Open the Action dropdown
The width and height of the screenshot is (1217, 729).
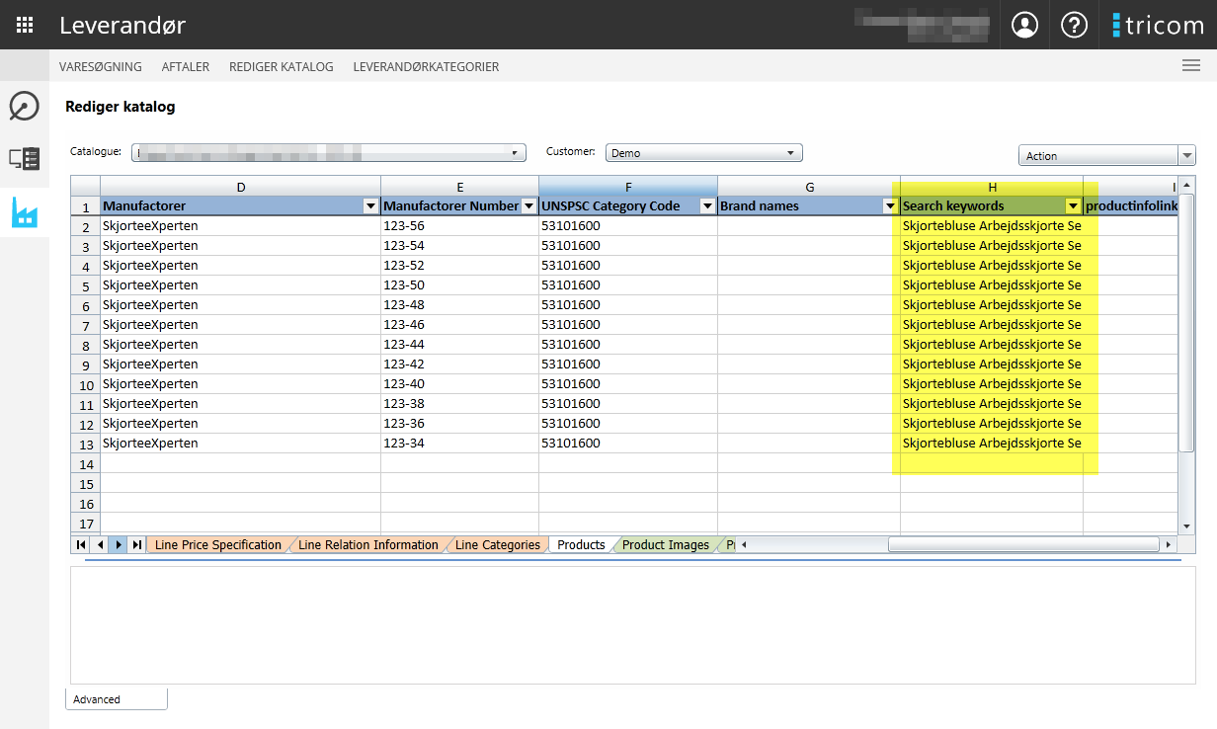(x=1107, y=156)
